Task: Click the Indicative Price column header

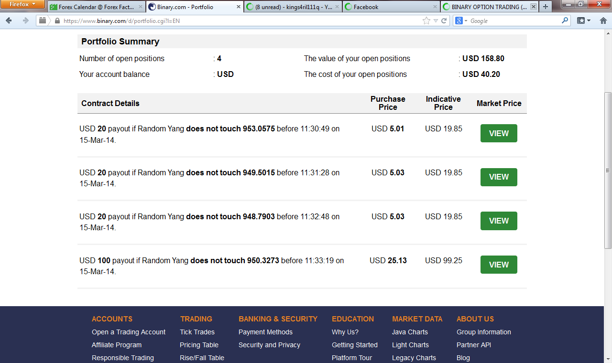Action: click(443, 103)
